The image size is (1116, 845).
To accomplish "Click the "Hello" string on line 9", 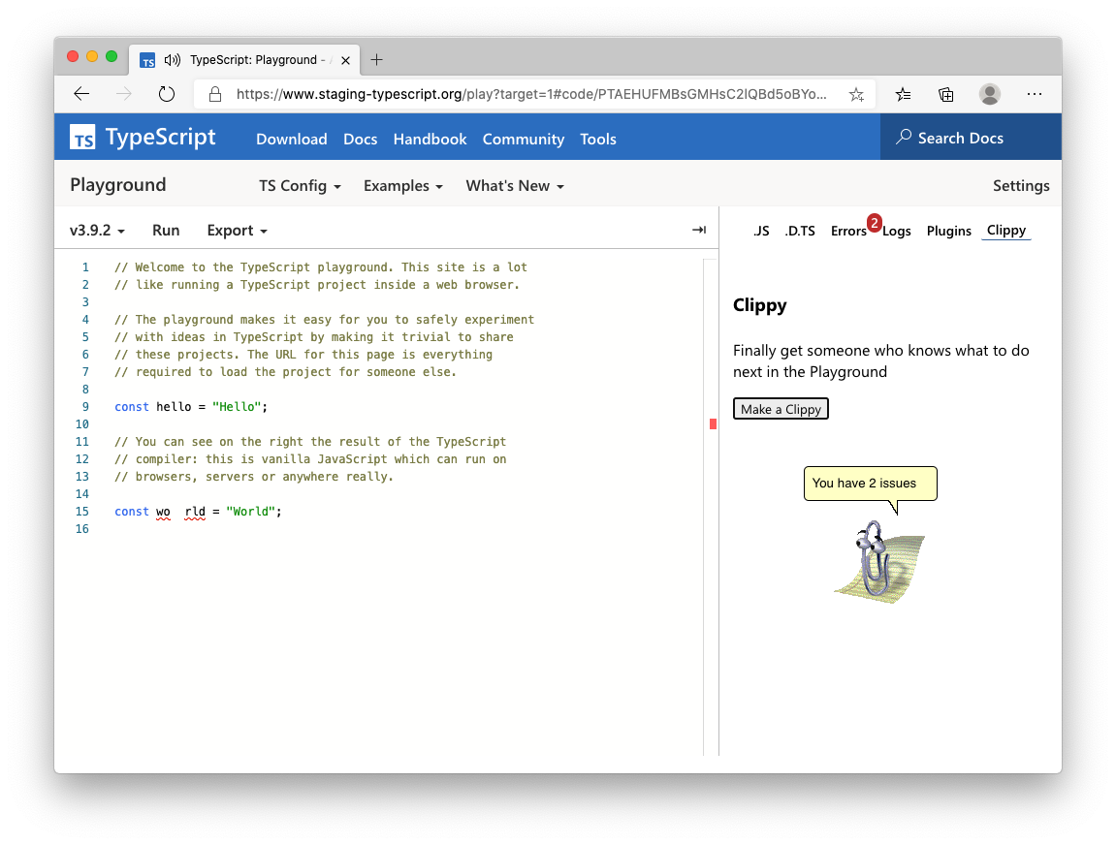I will tap(237, 407).
